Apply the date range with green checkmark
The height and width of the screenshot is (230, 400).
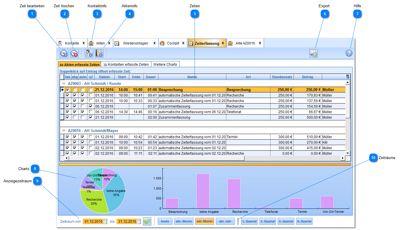[147, 221]
